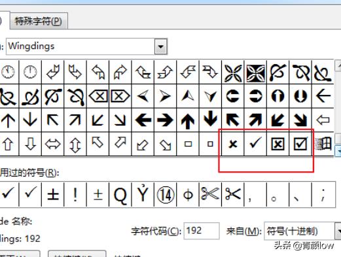Reuse recent bold check mark symbol
341x257 pixels.
tap(8, 194)
